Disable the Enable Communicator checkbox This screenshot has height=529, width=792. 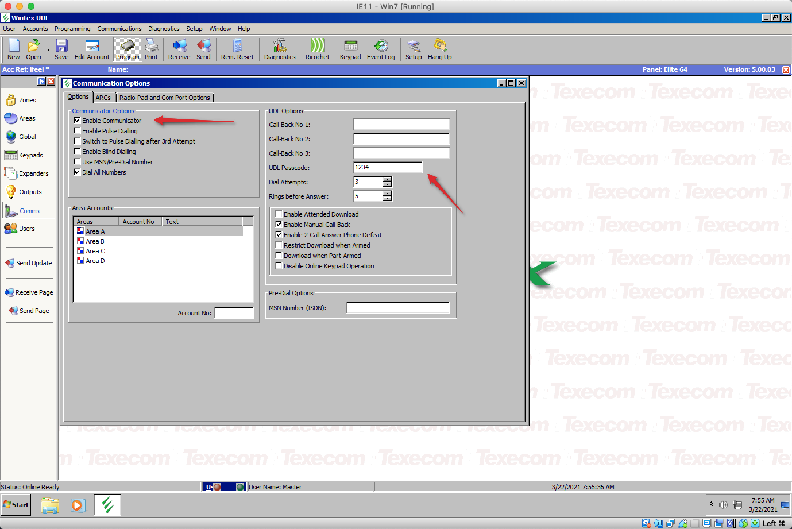tap(77, 121)
